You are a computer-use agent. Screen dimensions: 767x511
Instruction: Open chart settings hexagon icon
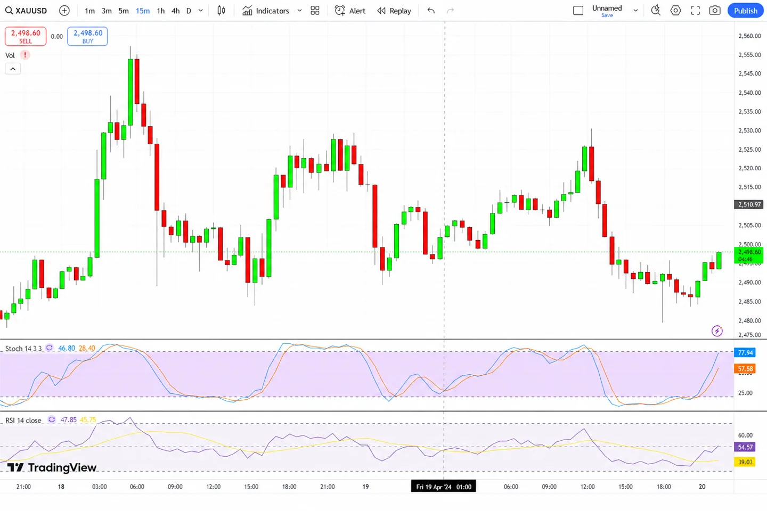click(676, 11)
